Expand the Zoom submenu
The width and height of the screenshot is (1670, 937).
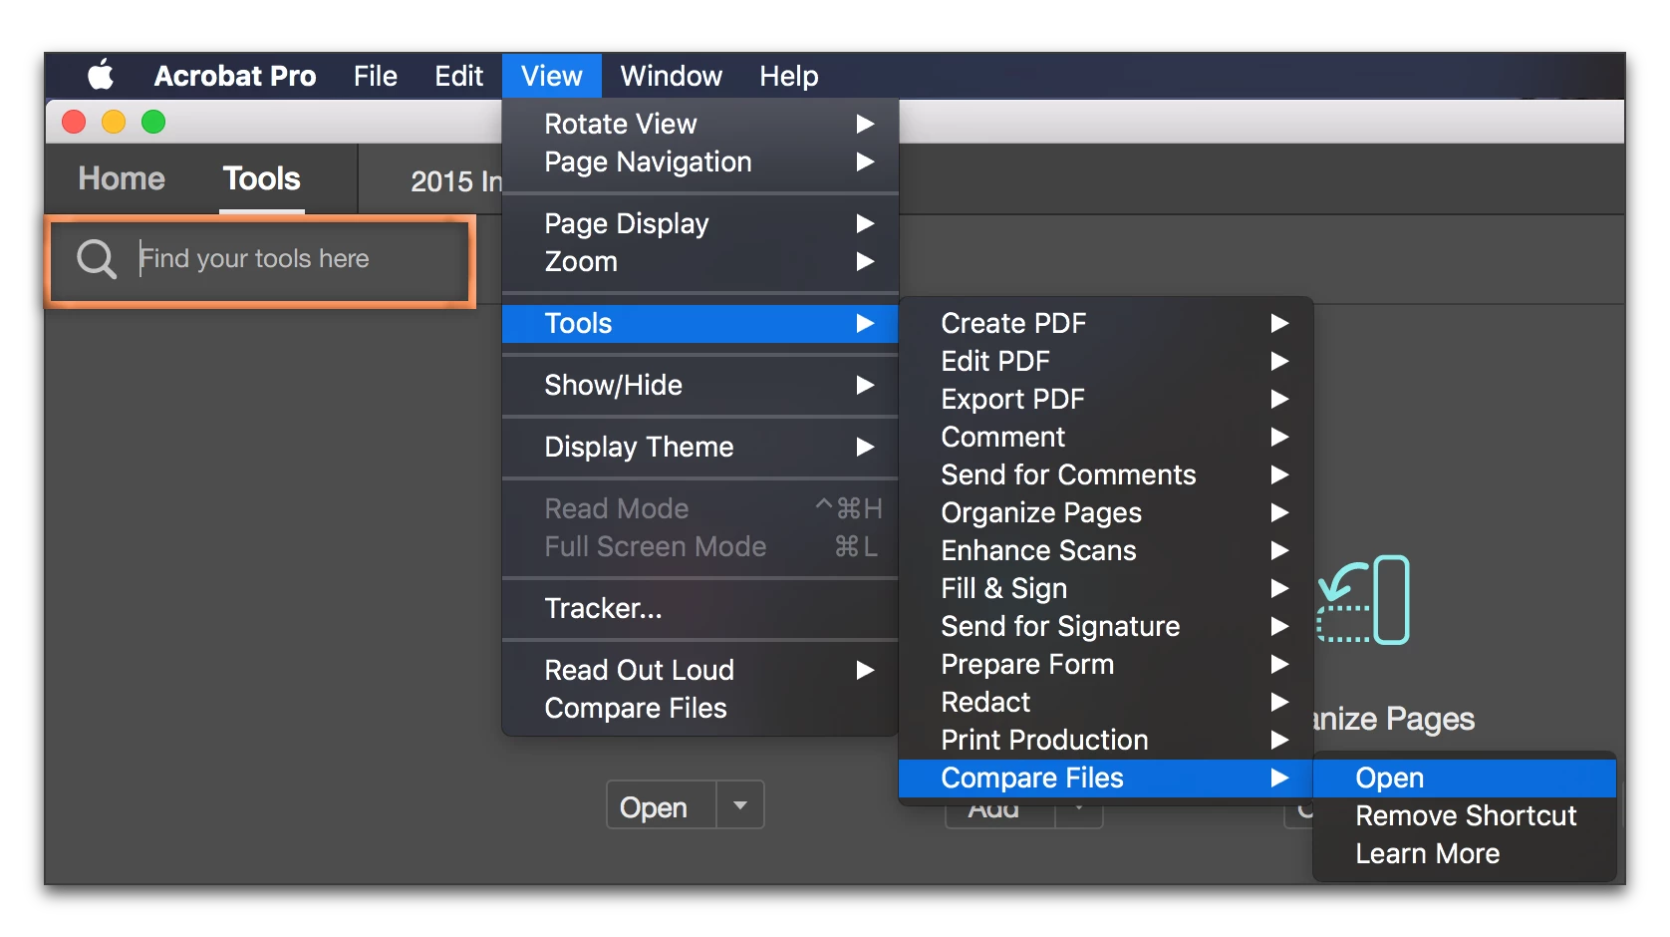700,261
